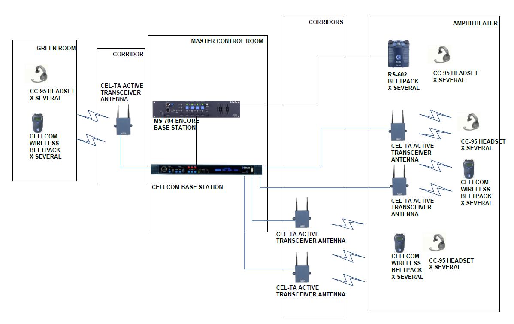The image size is (514, 324).
Task: Click the headset icon beside the RS-602 beltpack
Action: pos(442,55)
